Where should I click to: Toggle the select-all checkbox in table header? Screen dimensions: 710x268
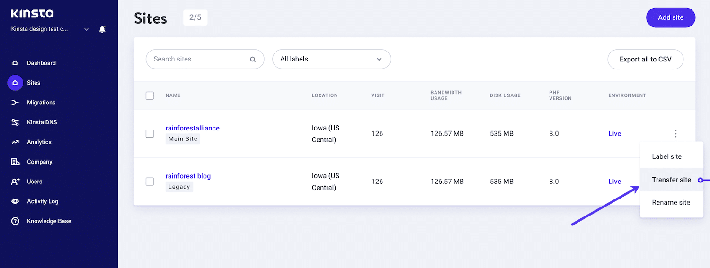tap(150, 95)
